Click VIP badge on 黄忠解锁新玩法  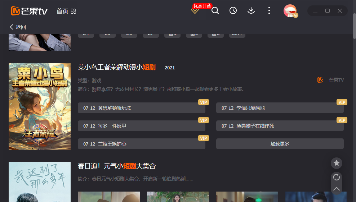click(x=204, y=102)
